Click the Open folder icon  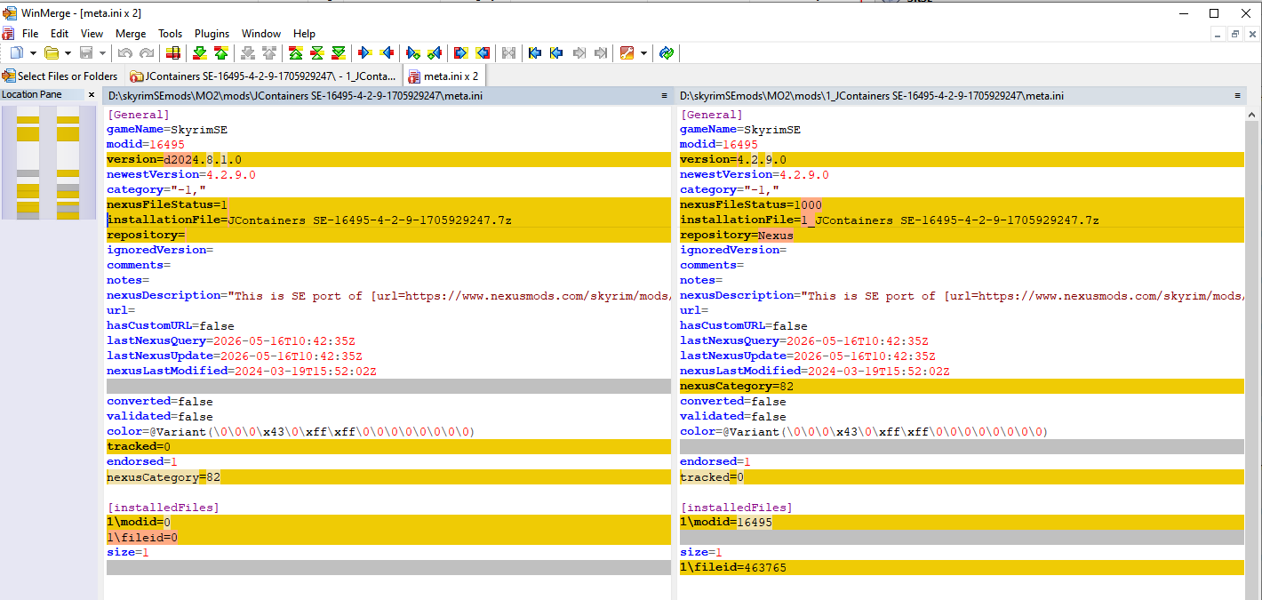(x=52, y=53)
